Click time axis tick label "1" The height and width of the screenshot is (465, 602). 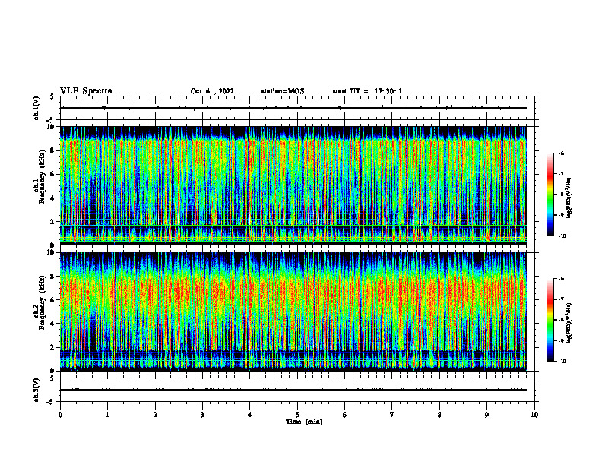(x=107, y=415)
